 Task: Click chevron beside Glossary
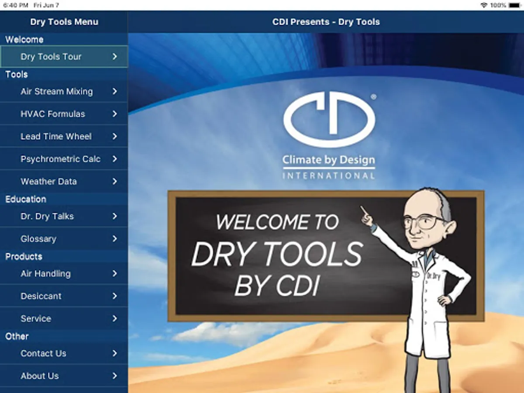click(114, 239)
